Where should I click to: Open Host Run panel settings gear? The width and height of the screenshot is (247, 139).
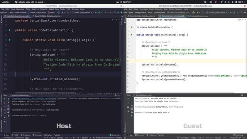click(x=116, y=95)
